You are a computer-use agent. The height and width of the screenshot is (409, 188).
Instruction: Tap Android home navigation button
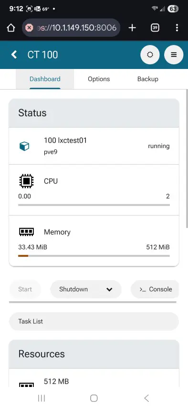tap(94, 398)
